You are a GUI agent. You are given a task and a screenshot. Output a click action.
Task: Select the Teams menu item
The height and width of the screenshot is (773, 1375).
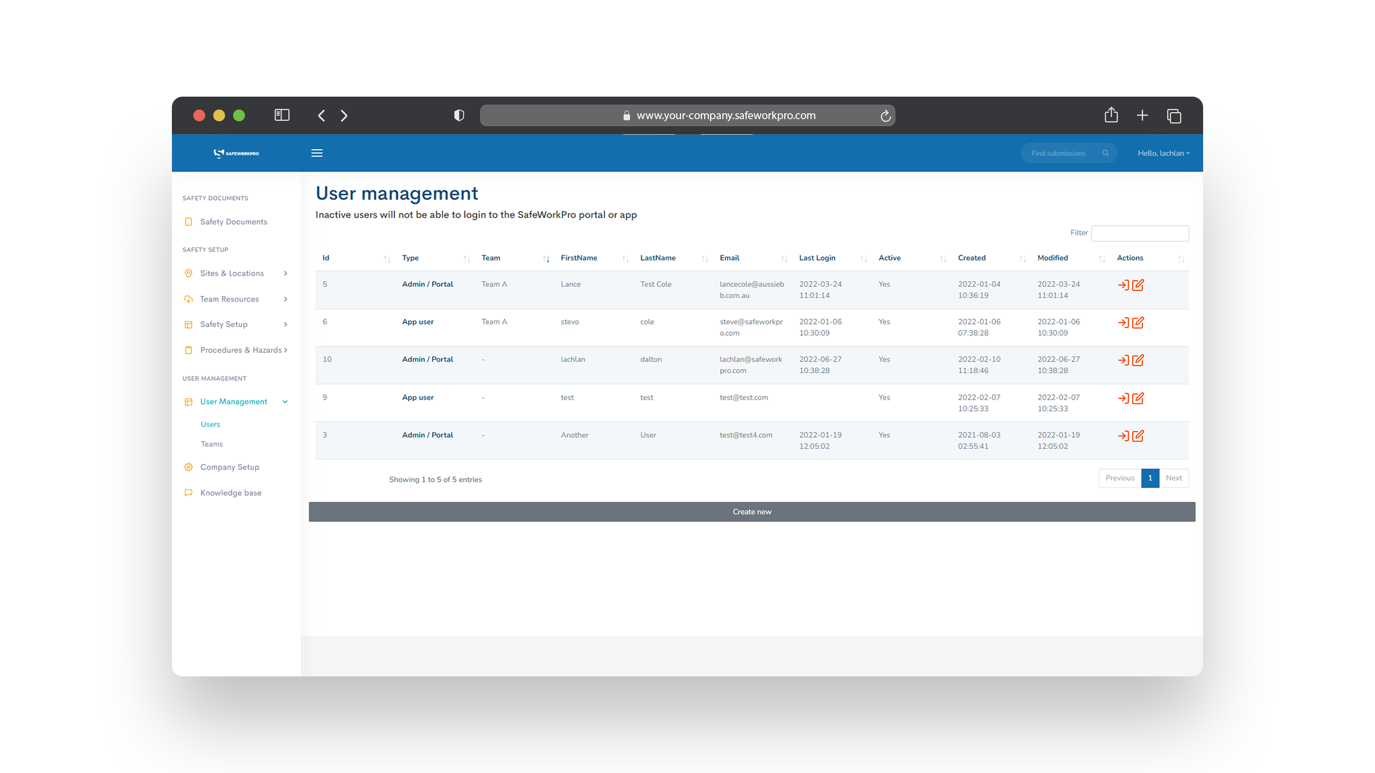(211, 443)
